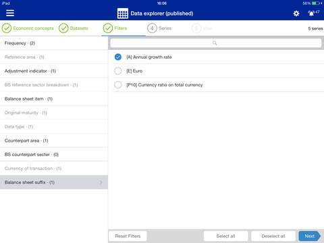Open the Frequency filter list

[x=54, y=43]
